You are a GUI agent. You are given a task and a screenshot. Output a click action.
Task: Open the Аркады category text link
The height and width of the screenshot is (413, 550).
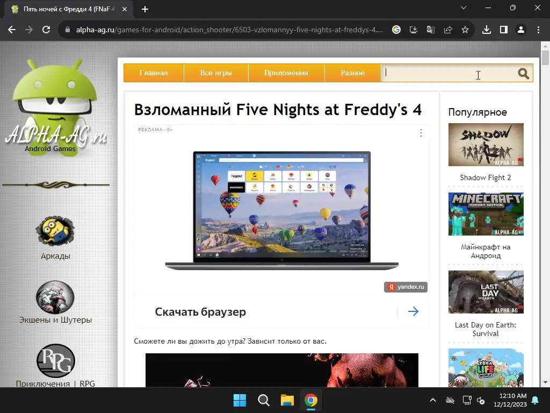(x=55, y=256)
